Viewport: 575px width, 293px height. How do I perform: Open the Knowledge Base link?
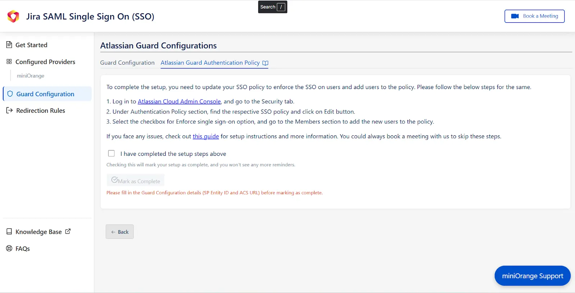[38, 232]
